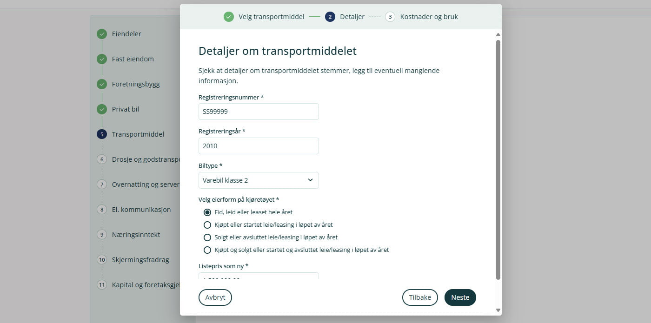The image size is (651, 323).
Task: Click green checkmark at Velg transportmiddel step
Action: point(229,17)
